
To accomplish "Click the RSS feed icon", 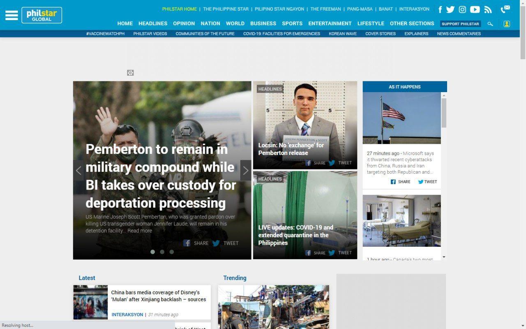I will point(488,9).
